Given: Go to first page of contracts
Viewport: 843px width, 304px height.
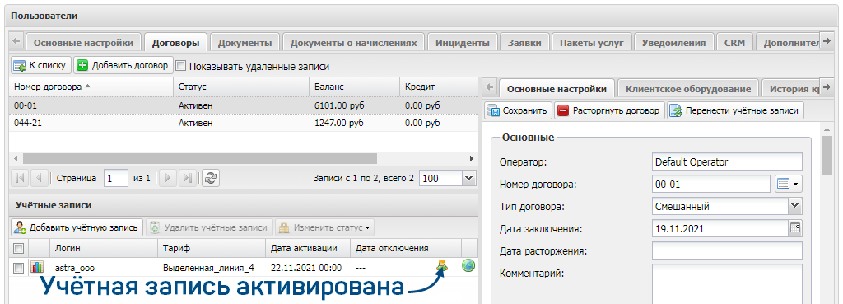Looking at the screenshot, I should [x=20, y=178].
